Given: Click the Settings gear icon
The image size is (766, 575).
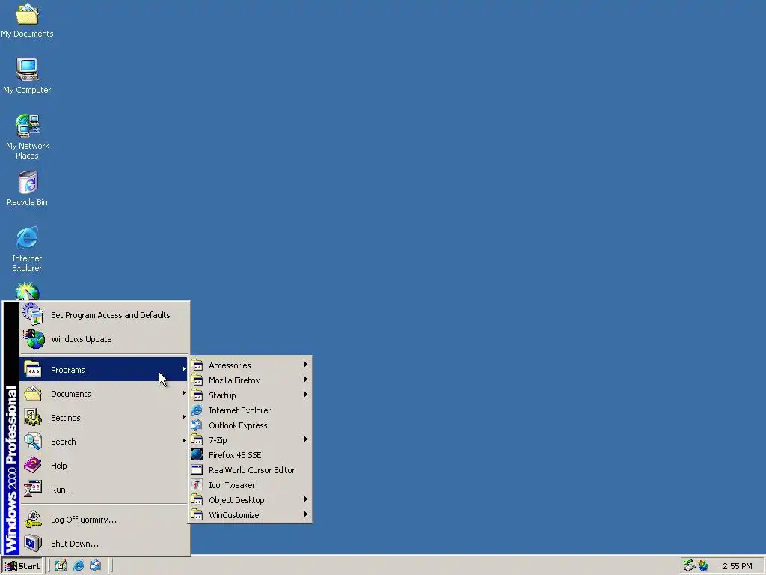Looking at the screenshot, I should click(33, 417).
